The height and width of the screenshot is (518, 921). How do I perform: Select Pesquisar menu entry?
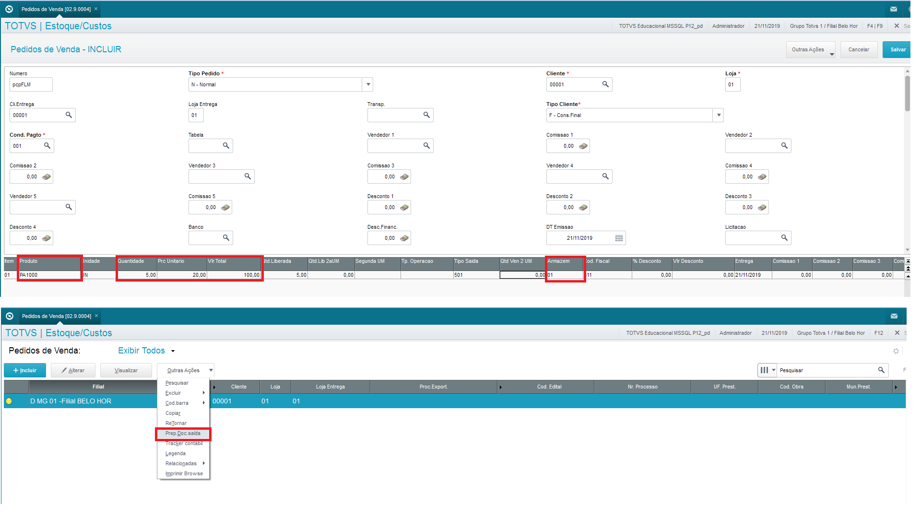click(x=177, y=383)
